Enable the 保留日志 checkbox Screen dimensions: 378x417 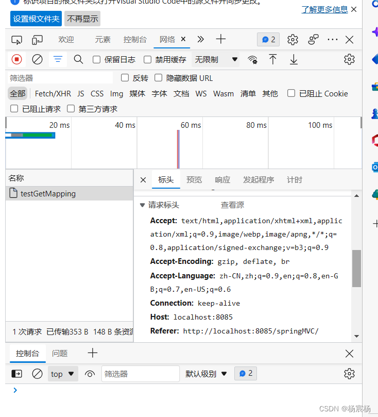96,60
